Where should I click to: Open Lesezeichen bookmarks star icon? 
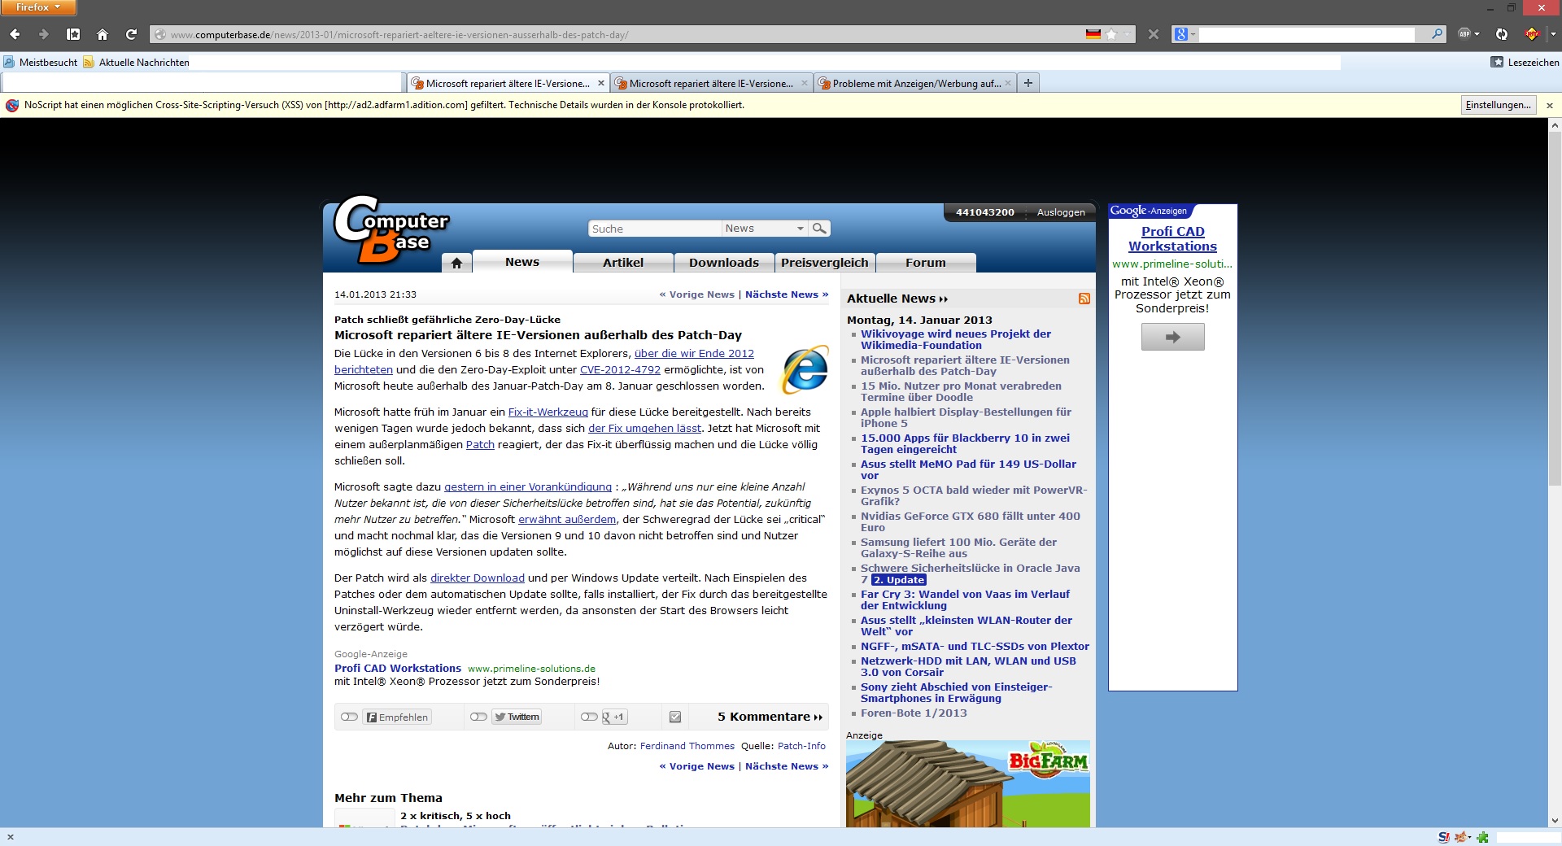click(1497, 62)
